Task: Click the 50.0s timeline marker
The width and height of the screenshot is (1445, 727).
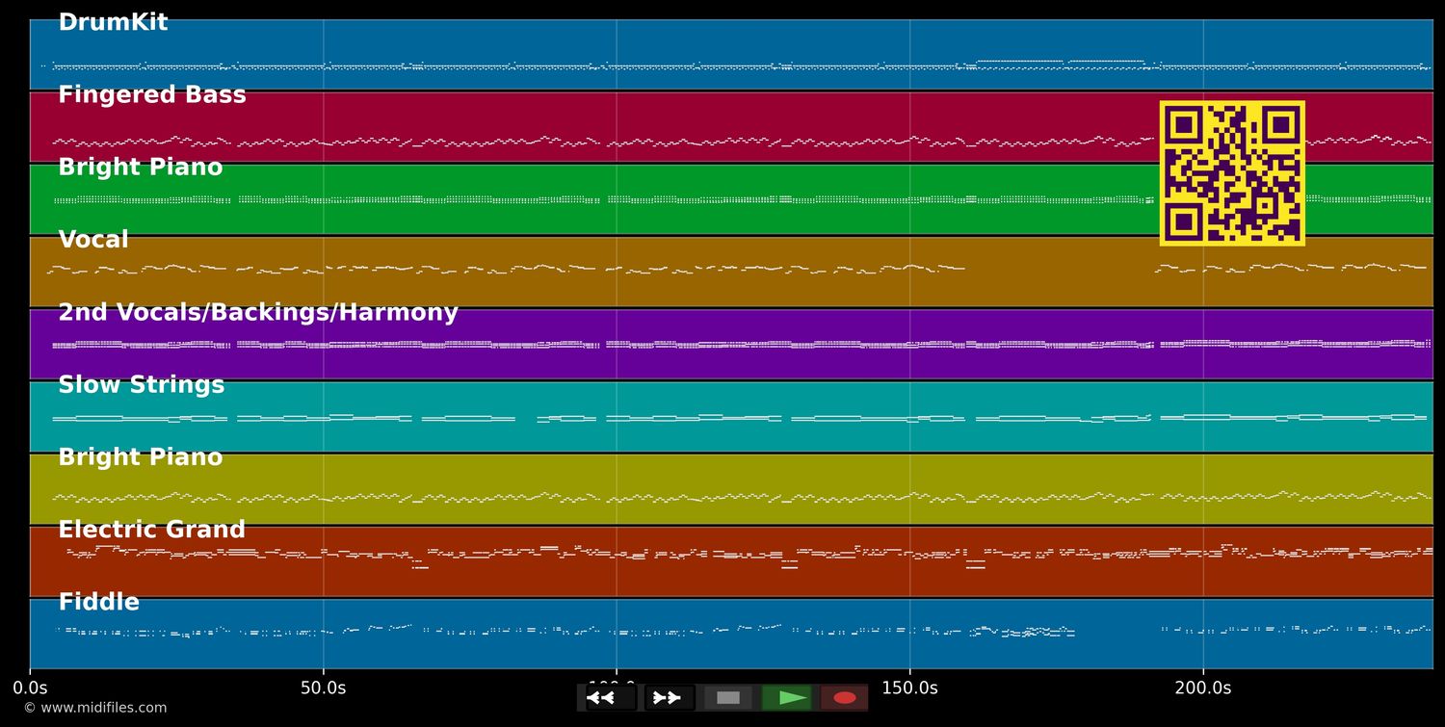Action: point(323,688)
